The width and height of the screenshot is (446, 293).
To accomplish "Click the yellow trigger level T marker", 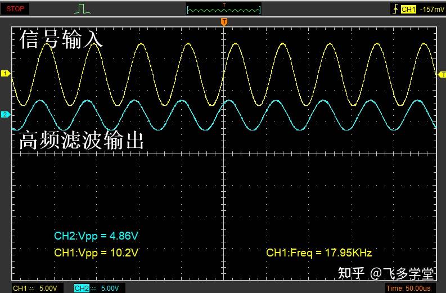I will (442, 75).
